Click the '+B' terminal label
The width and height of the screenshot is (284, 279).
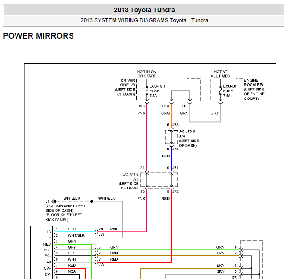[x=49, y=262]
